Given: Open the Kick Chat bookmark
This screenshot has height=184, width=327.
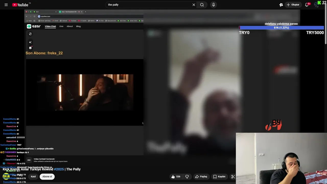Looking at the screenshot, I should [x=122, y=21].
